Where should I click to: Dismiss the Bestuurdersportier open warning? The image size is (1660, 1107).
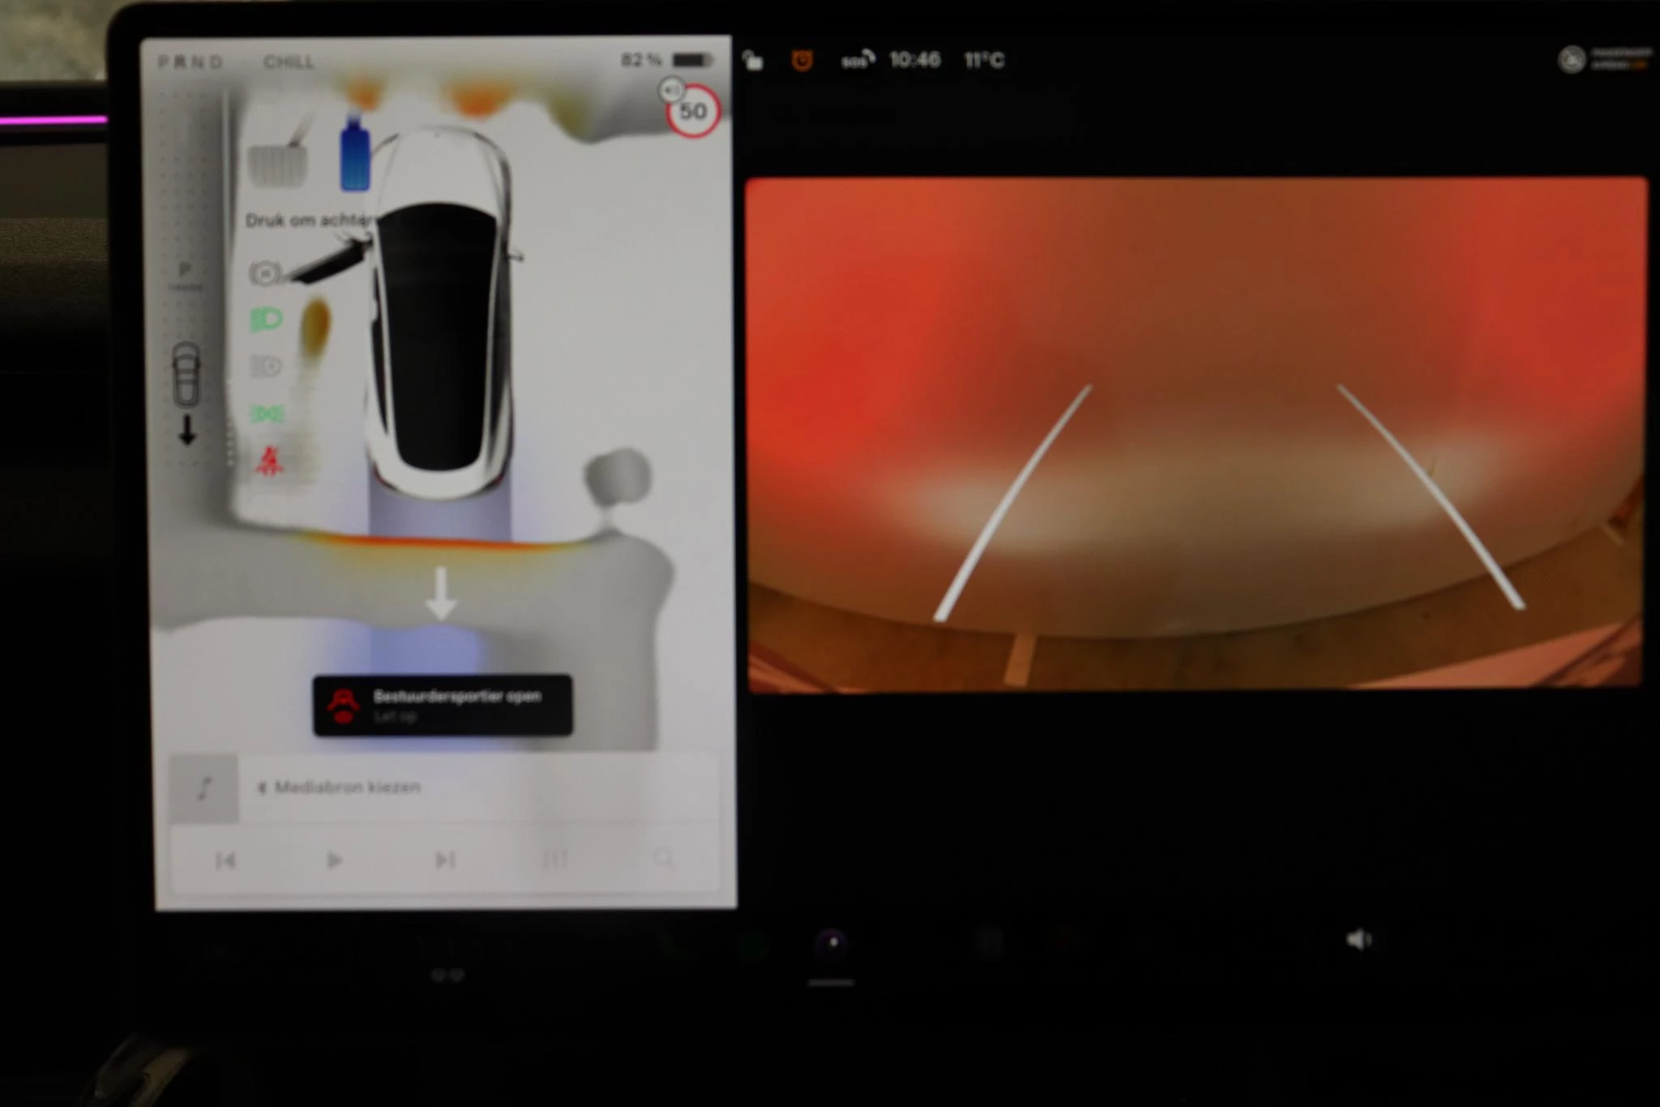(x=443, y=705)
